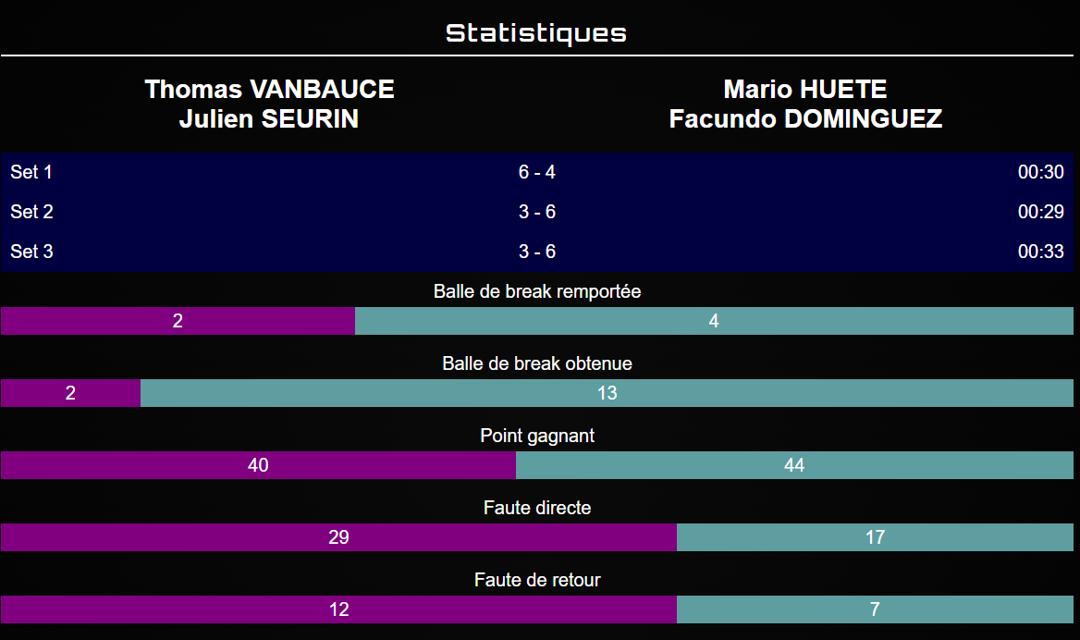
Task: Click the teal Faute de retour bar showing 7
Action: (875, 609)
